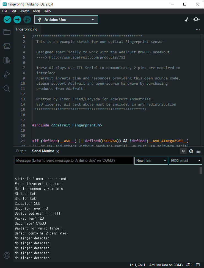The width and height of the screenshot is (204, 268).
Task: Clear the Serial Monitor output
Action: 198,151
